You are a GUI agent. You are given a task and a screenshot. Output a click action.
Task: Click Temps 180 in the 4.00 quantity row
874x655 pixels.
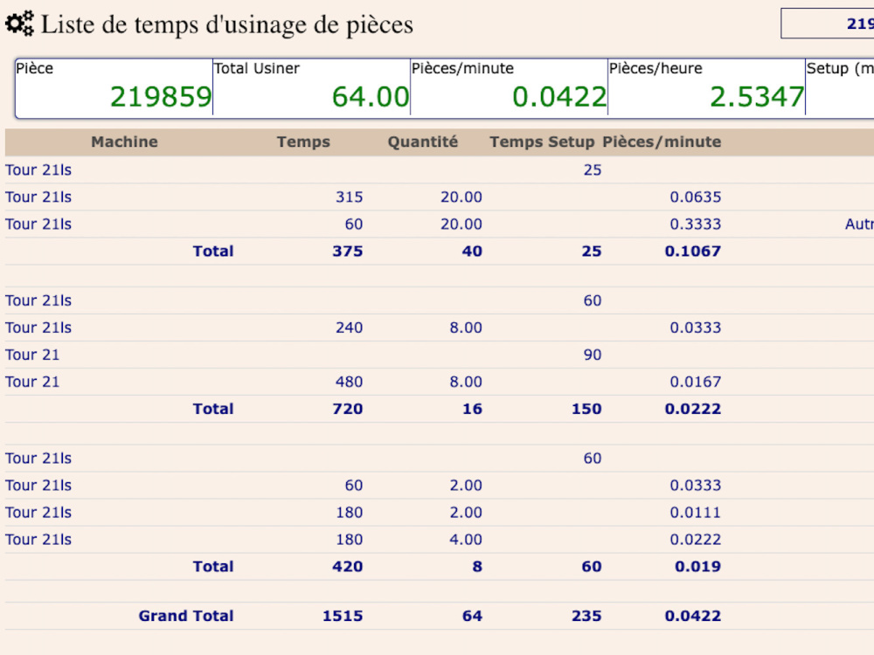coord(349,540)
